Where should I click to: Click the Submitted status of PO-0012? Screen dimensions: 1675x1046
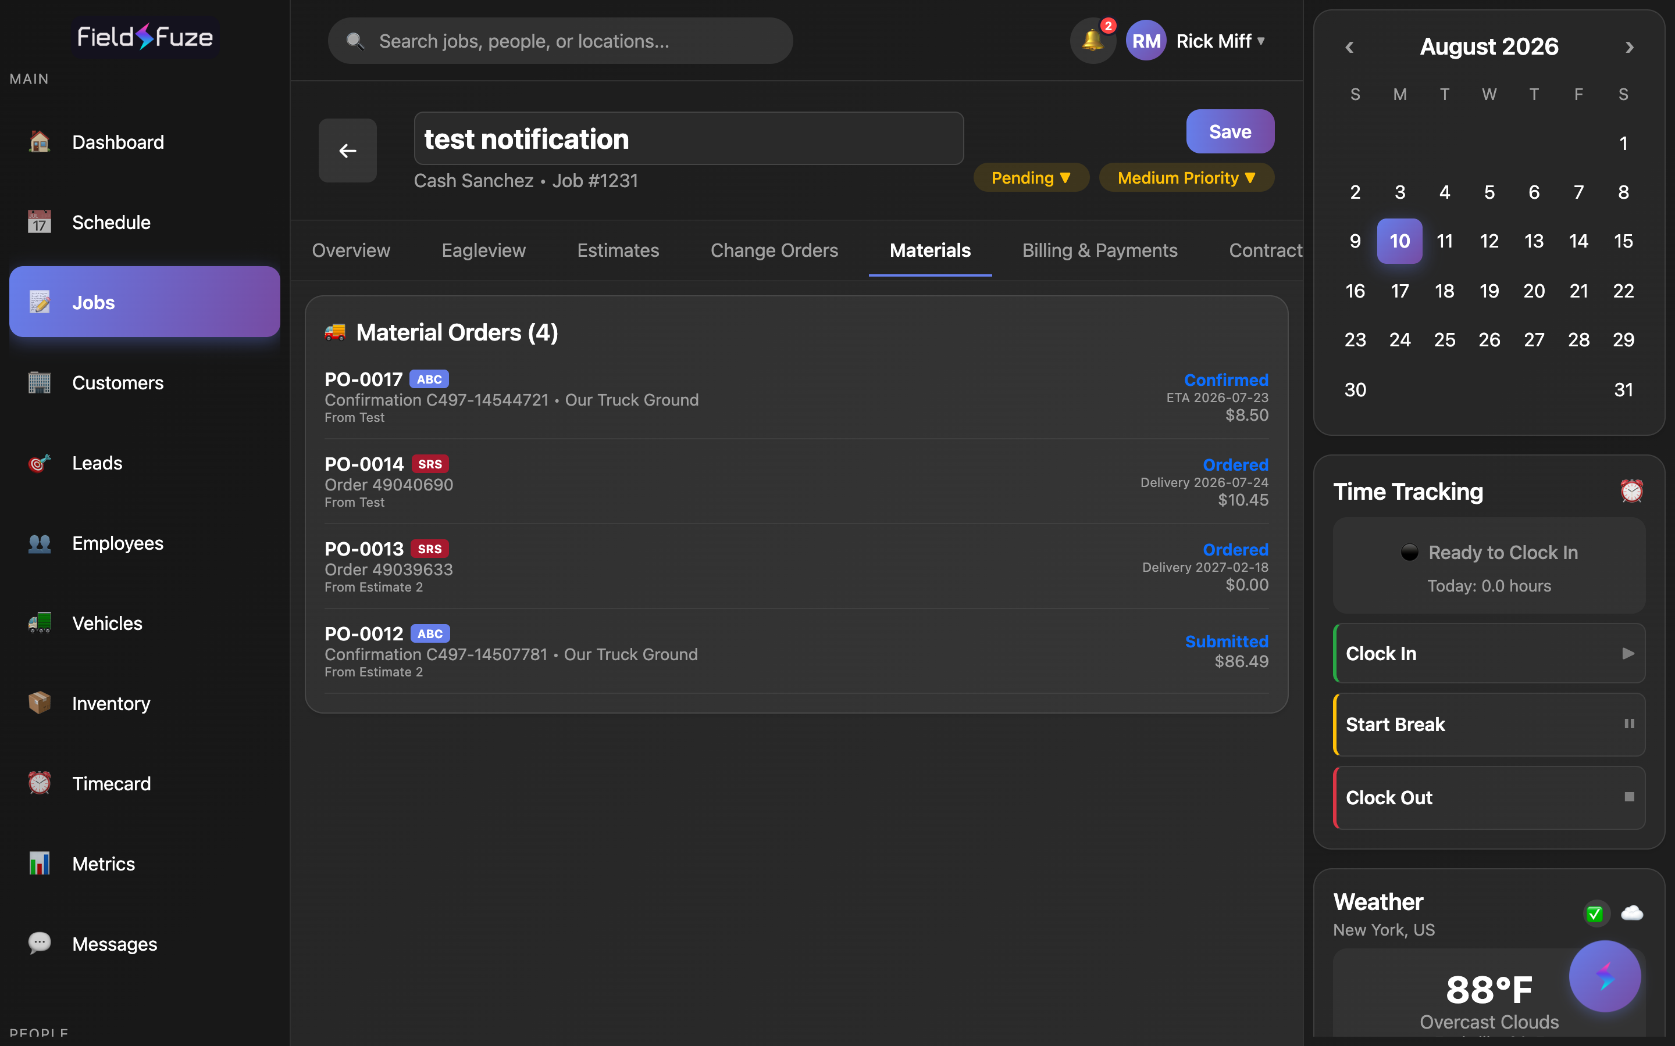(1227, 642)
